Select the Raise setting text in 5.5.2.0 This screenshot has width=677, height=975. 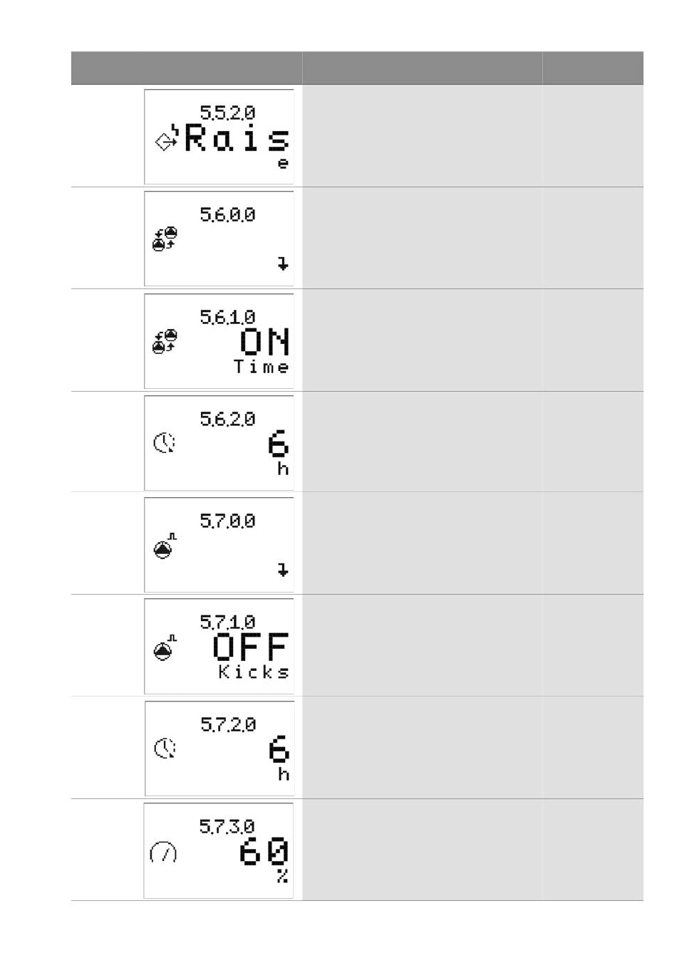(x=237, y=145)
